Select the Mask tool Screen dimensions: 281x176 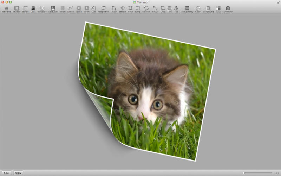218,9
